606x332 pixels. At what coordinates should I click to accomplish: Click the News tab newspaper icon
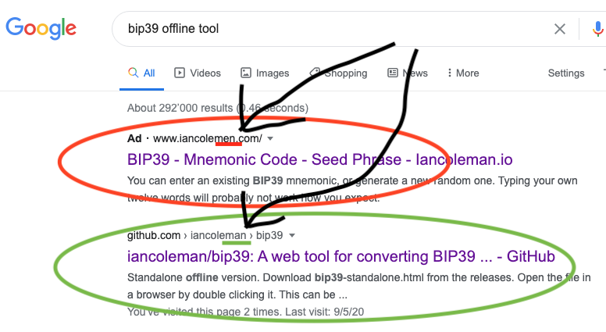coord(393,73)
